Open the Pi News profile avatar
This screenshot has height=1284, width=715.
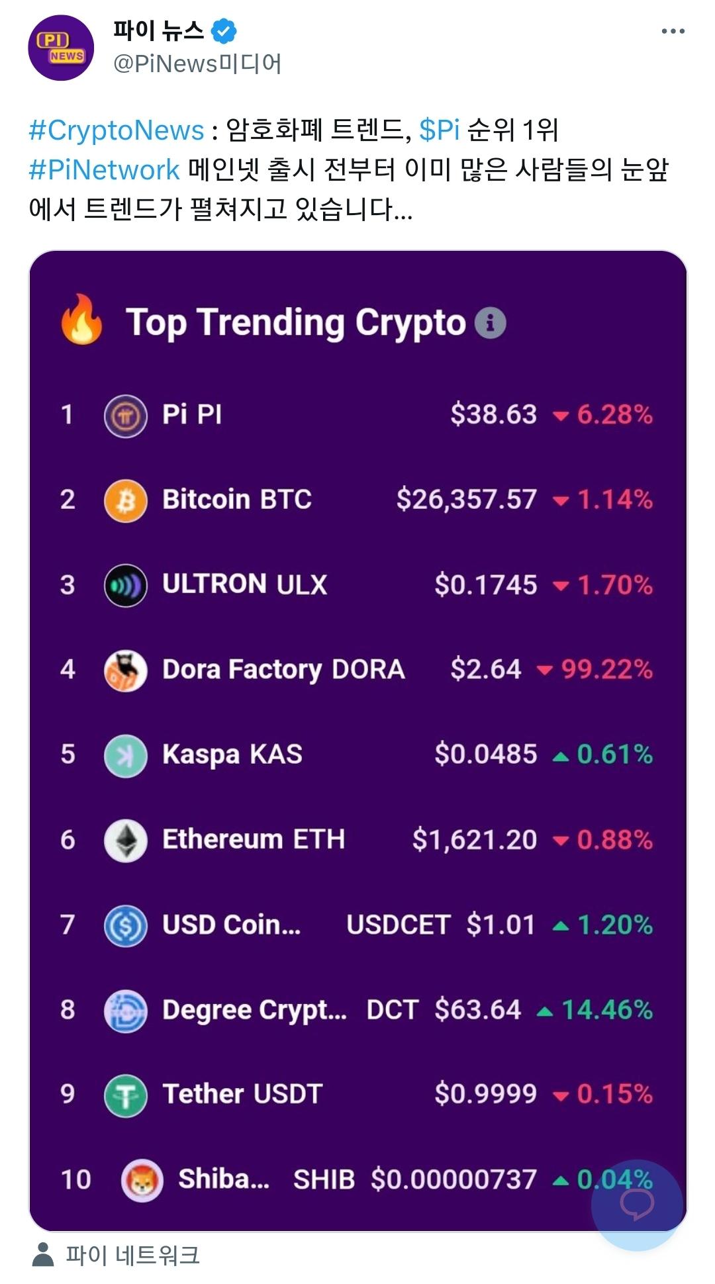(61, 48)
